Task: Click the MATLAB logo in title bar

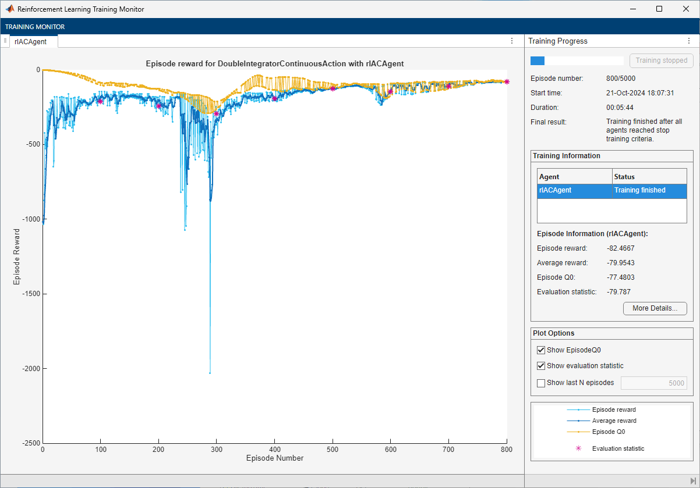Action: (10, 9)
